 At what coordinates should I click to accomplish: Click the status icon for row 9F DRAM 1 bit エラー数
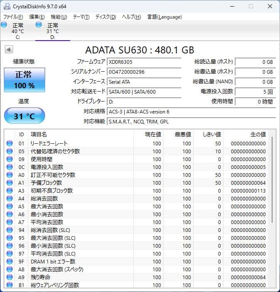[10, 261]
